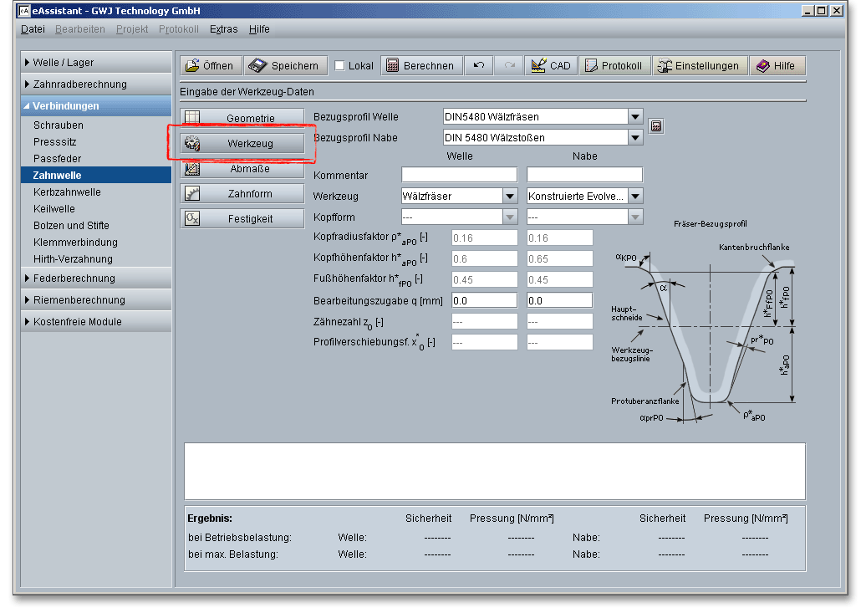Switch to the Geometrie section
The image size is (861, 608).
[240, 119]
